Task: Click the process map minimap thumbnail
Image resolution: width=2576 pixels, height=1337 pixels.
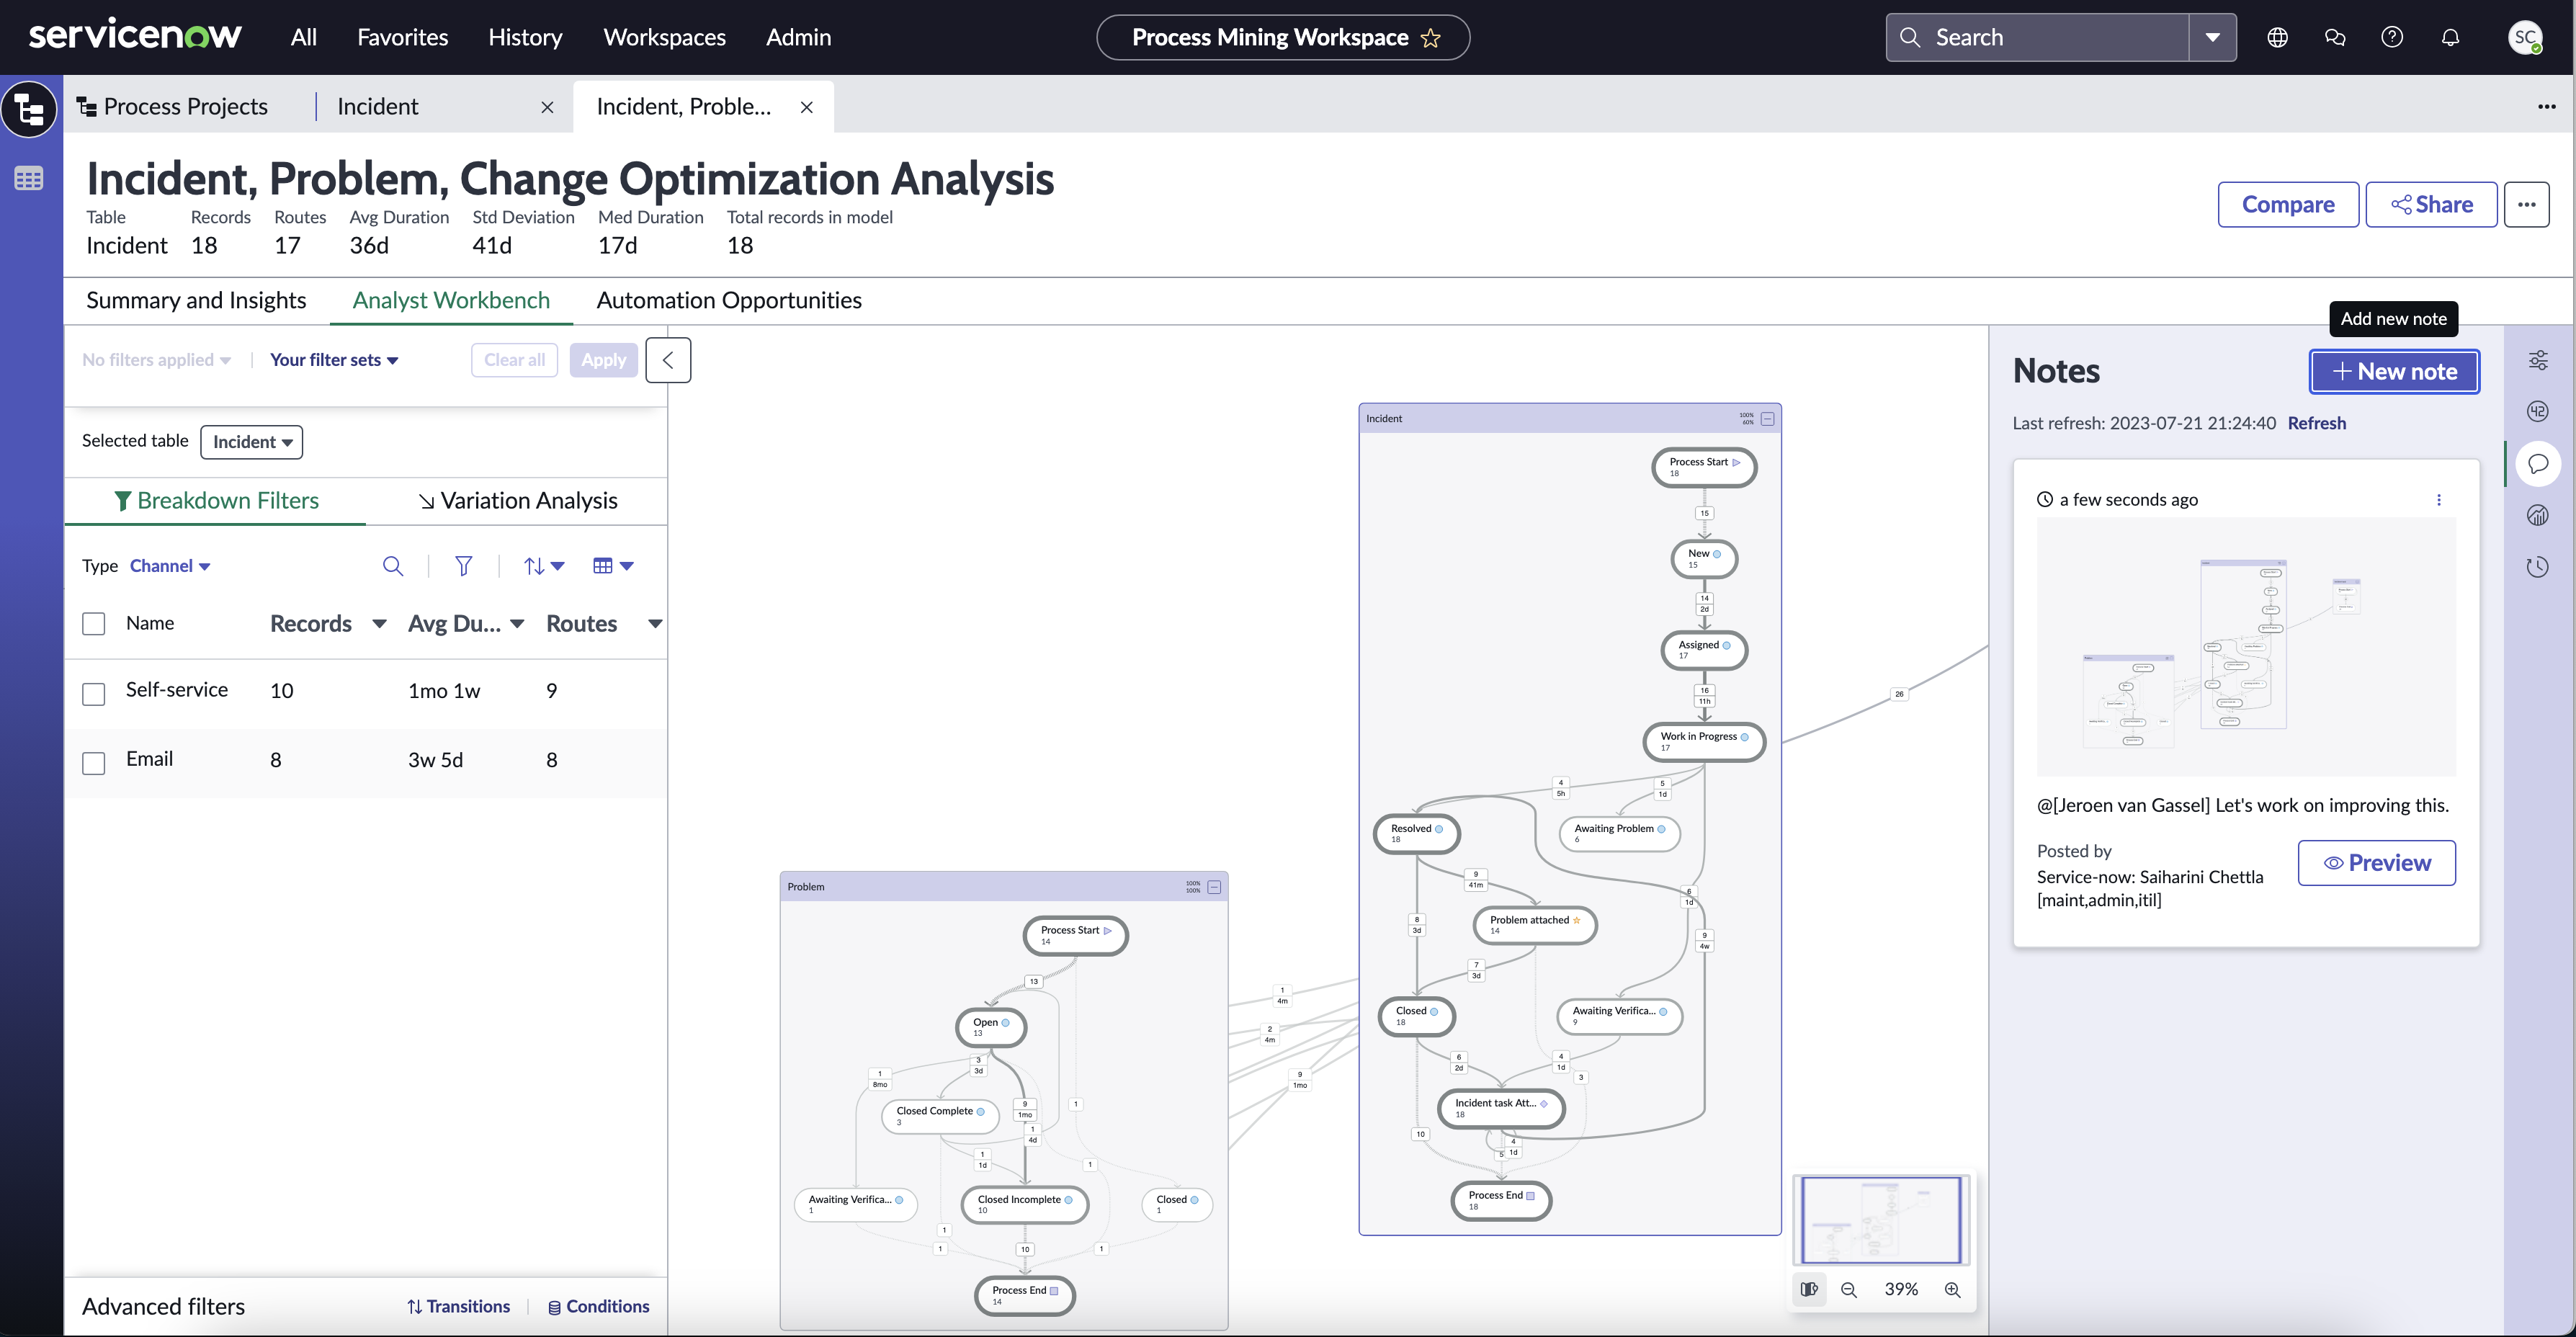Action: 1881,1219
